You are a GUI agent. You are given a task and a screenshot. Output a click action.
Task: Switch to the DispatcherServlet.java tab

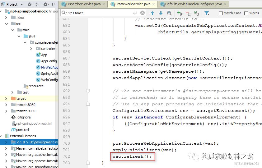click(83, 4)
